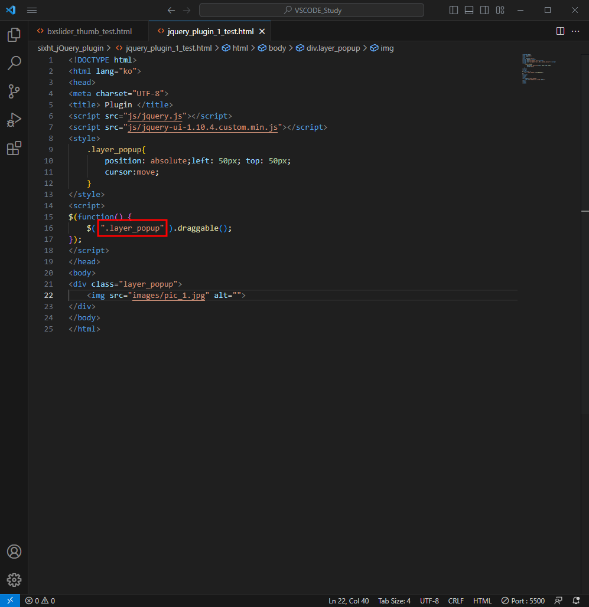Show errors and warnings count in status bar
589x607 pixels.
click(40, 601)
